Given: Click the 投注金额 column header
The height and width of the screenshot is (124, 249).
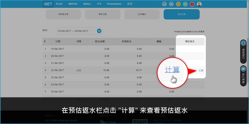Looking at the screenshot, I should (x=100, y=42).
